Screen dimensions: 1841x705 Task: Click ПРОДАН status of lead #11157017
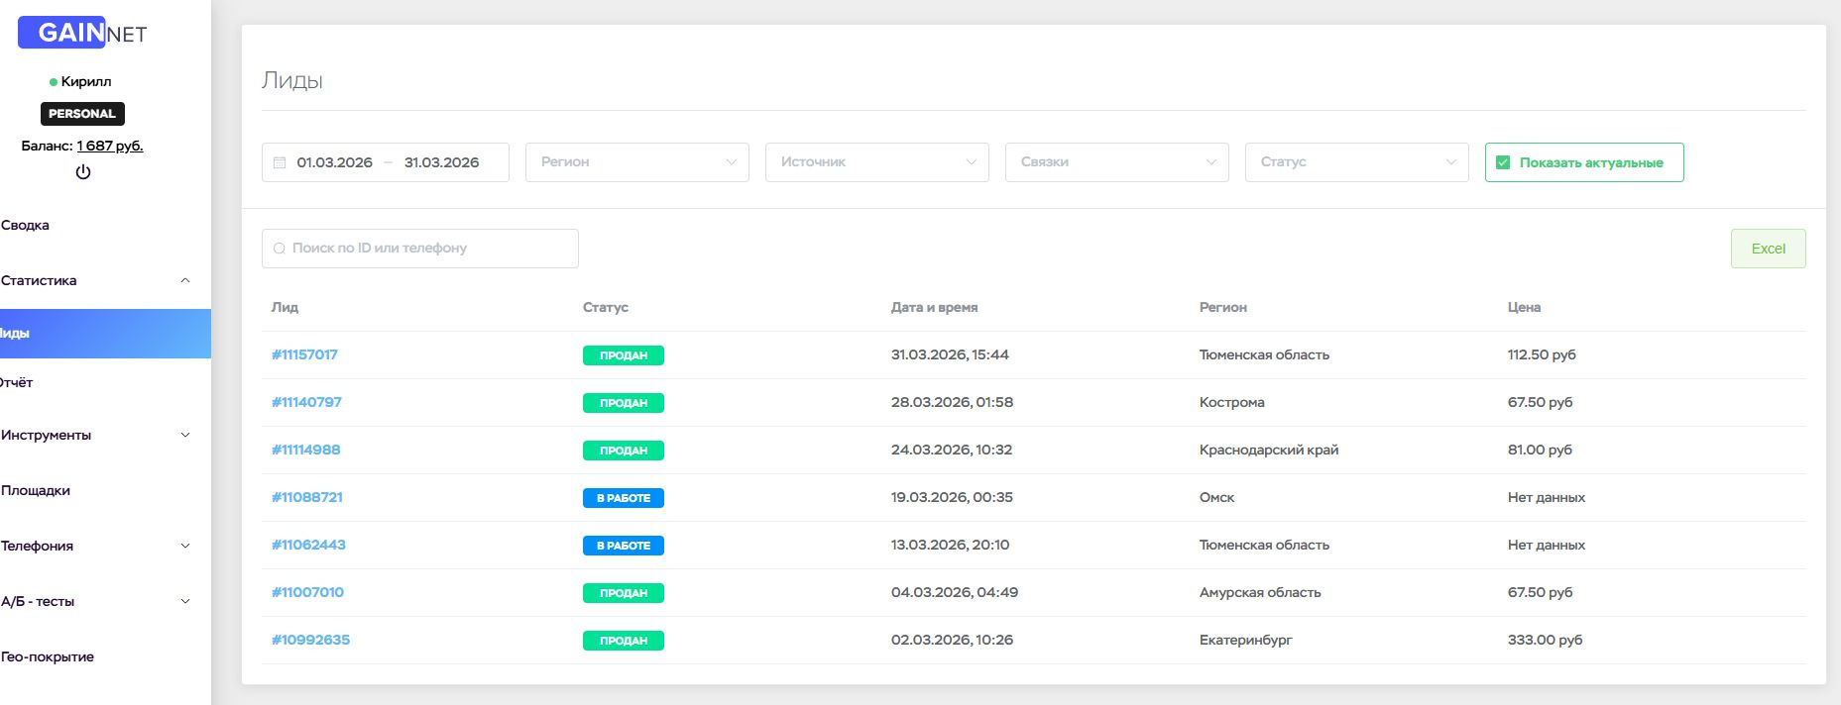[624, 355]
